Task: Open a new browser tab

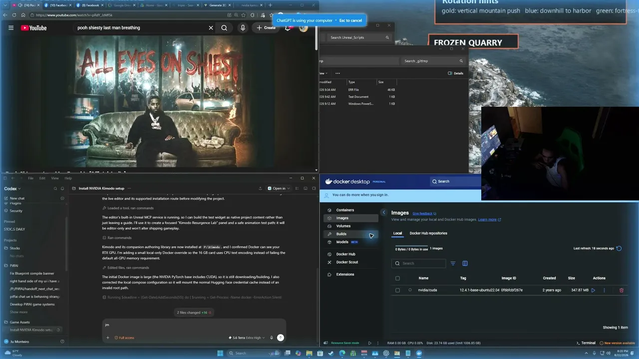Action: 271,5
